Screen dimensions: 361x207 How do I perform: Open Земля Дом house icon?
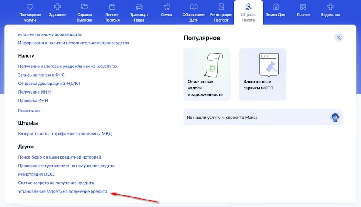tap(276, 7)
